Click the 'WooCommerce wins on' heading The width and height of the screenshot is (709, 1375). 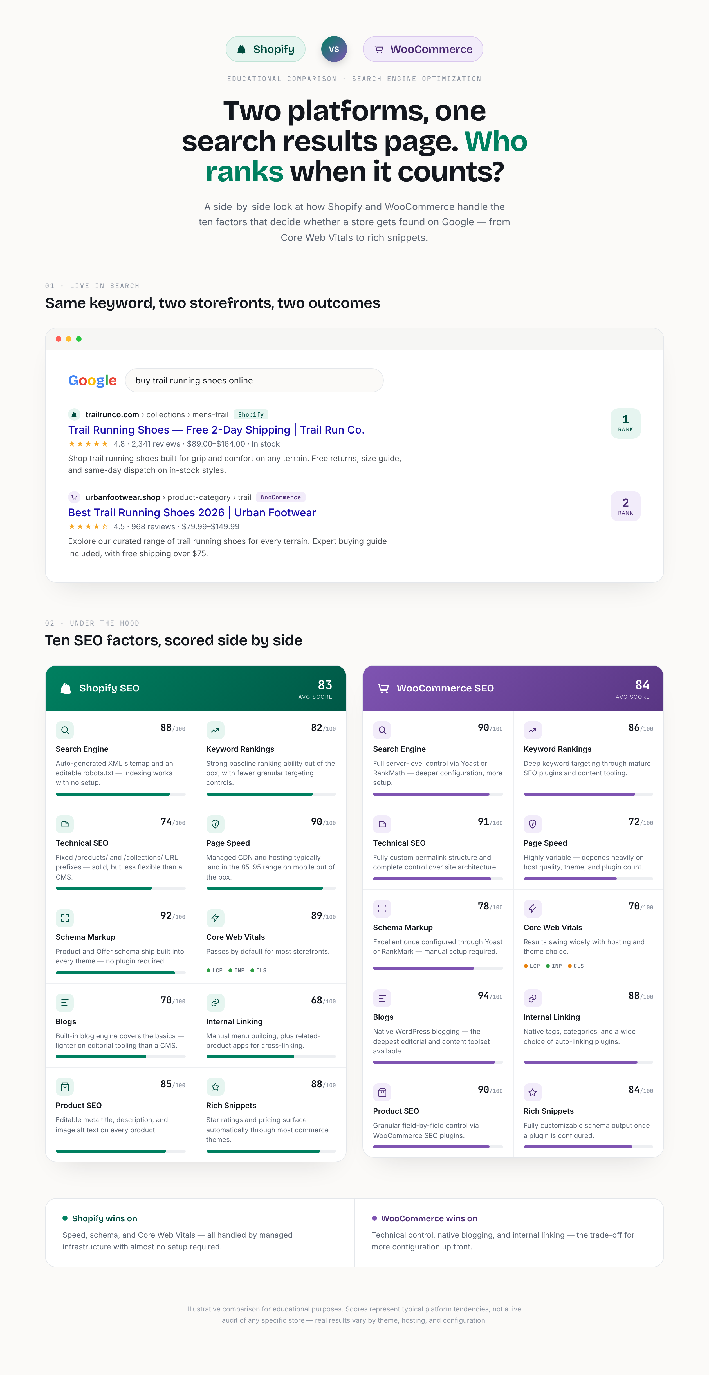point(429,1218)
